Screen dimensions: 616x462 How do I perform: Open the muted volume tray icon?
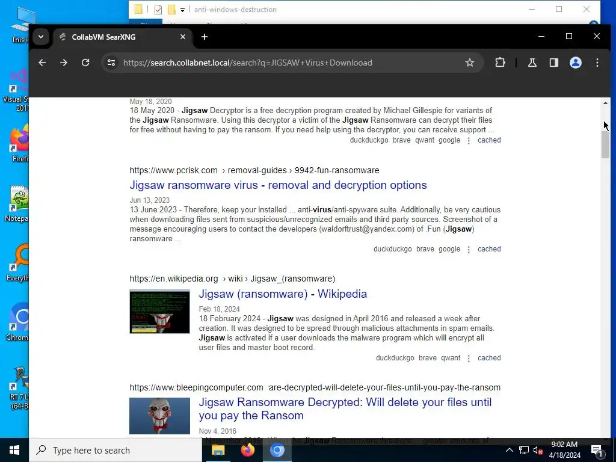pyautogui.click(x=538, y=450)
